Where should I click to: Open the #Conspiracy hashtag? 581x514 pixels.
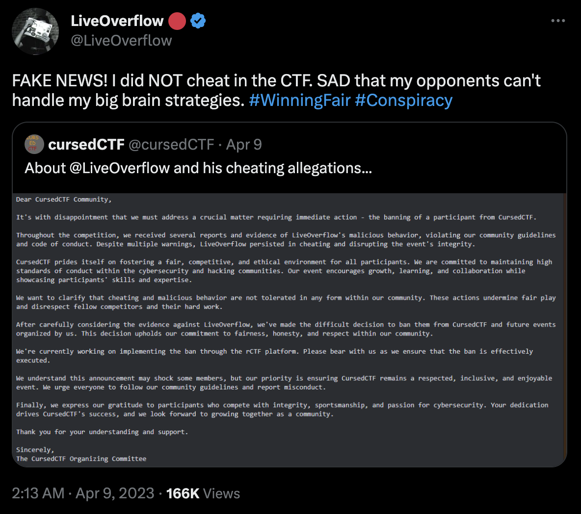403,100
